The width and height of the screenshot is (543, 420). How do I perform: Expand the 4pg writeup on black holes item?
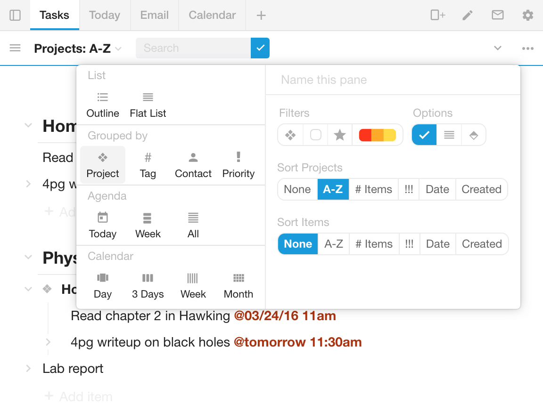click(x=48, y=342)
